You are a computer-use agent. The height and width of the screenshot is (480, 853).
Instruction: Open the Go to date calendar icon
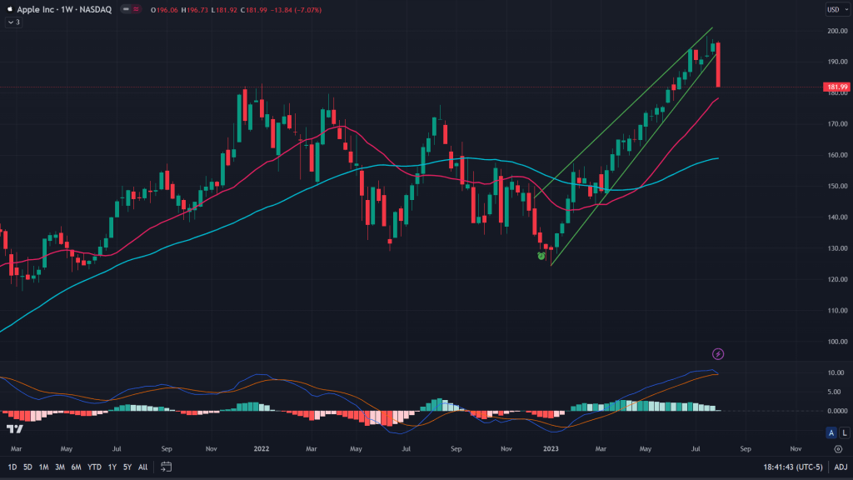pos(167,467)
